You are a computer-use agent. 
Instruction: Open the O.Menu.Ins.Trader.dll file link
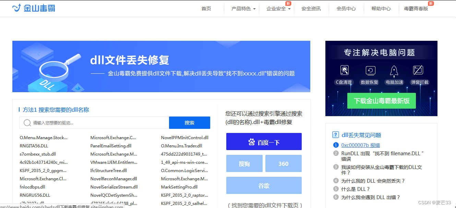coord(181,146)
